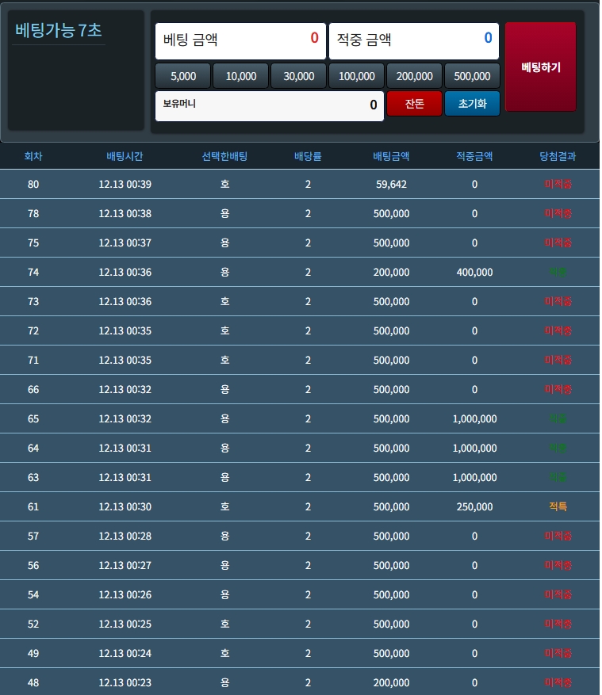This screenshot has height=695, width=602.
Task: Click the 적특 result in round 61
Action: pyautogui.click(x=558, y=507)
